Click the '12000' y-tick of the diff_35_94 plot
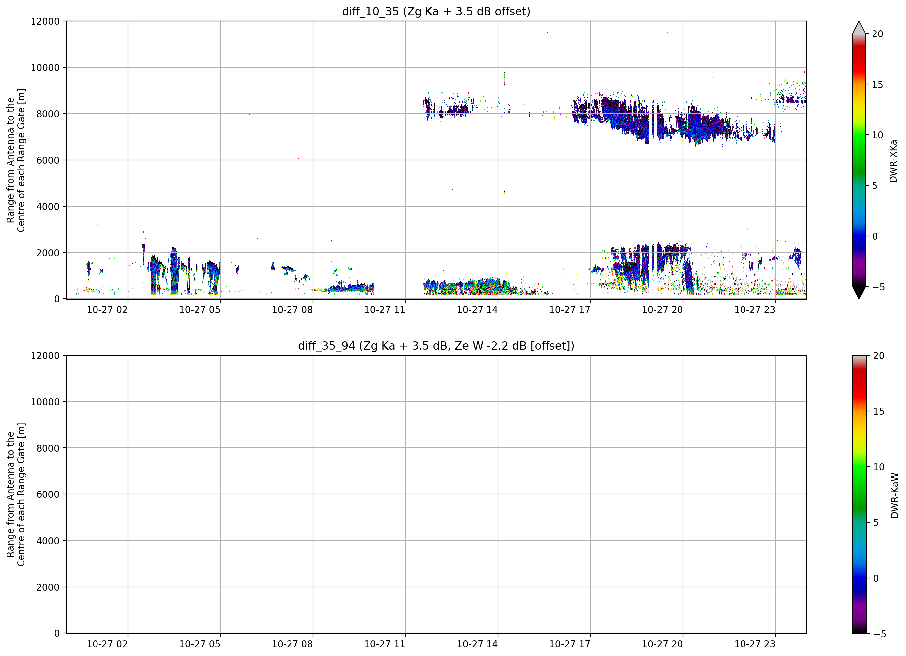 [x=45, y=356]
